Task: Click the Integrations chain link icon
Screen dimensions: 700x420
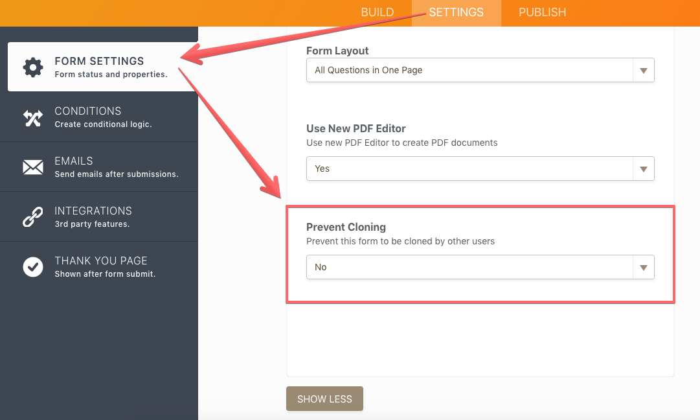Action: (32, 217)
